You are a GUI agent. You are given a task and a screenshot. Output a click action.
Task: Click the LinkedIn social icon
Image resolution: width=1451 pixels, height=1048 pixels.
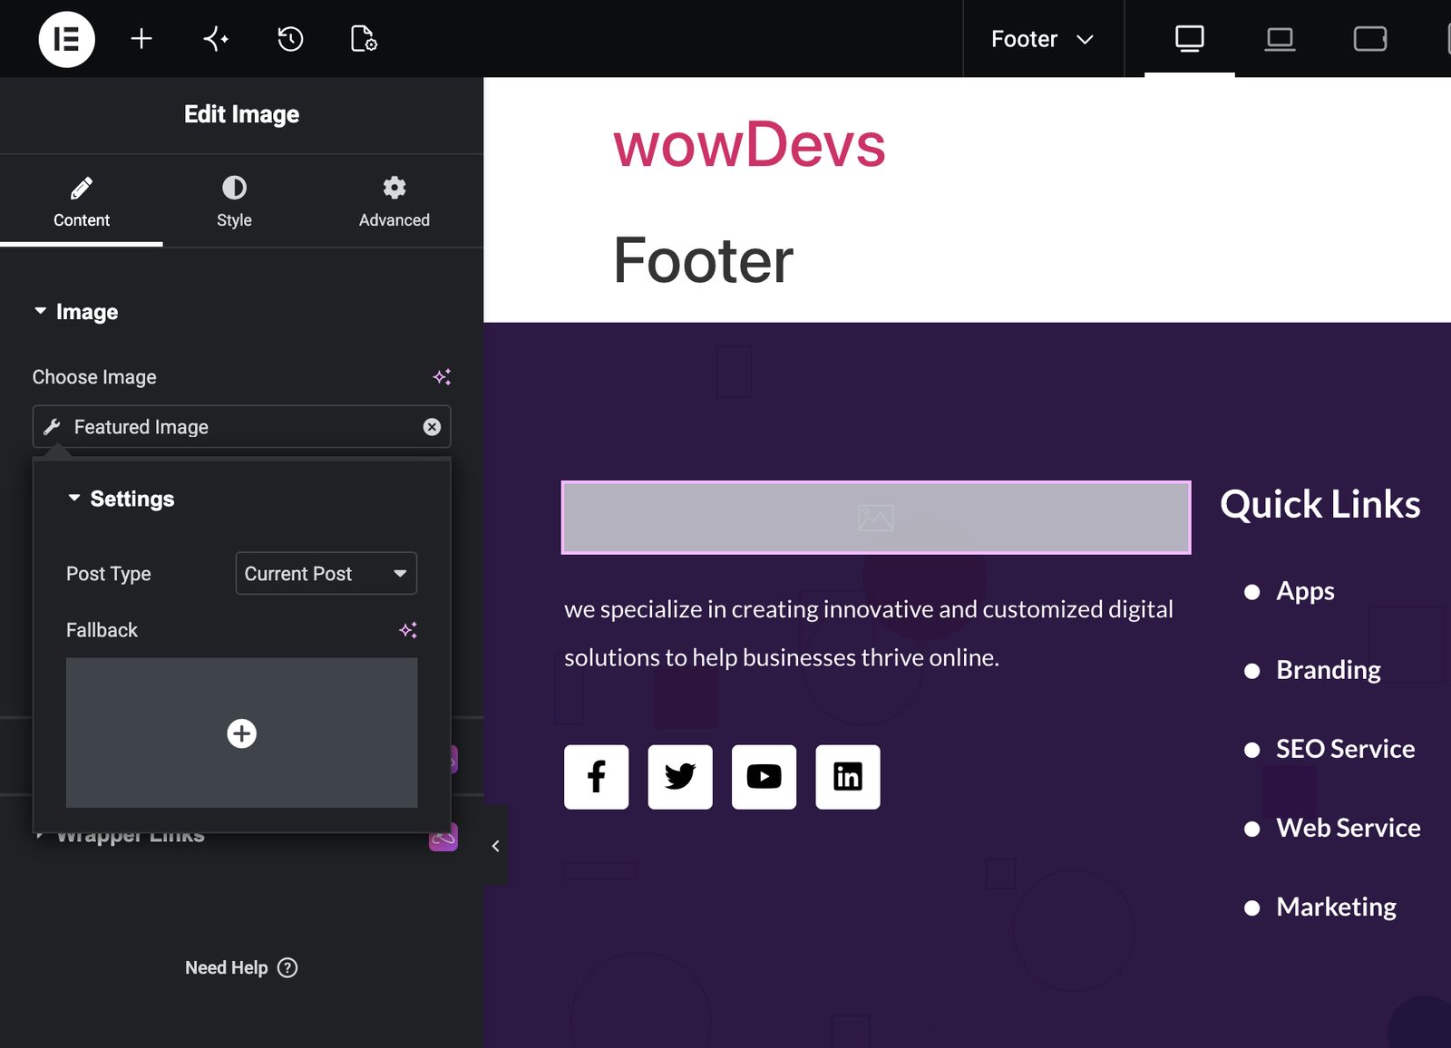(x=848, y=777)
